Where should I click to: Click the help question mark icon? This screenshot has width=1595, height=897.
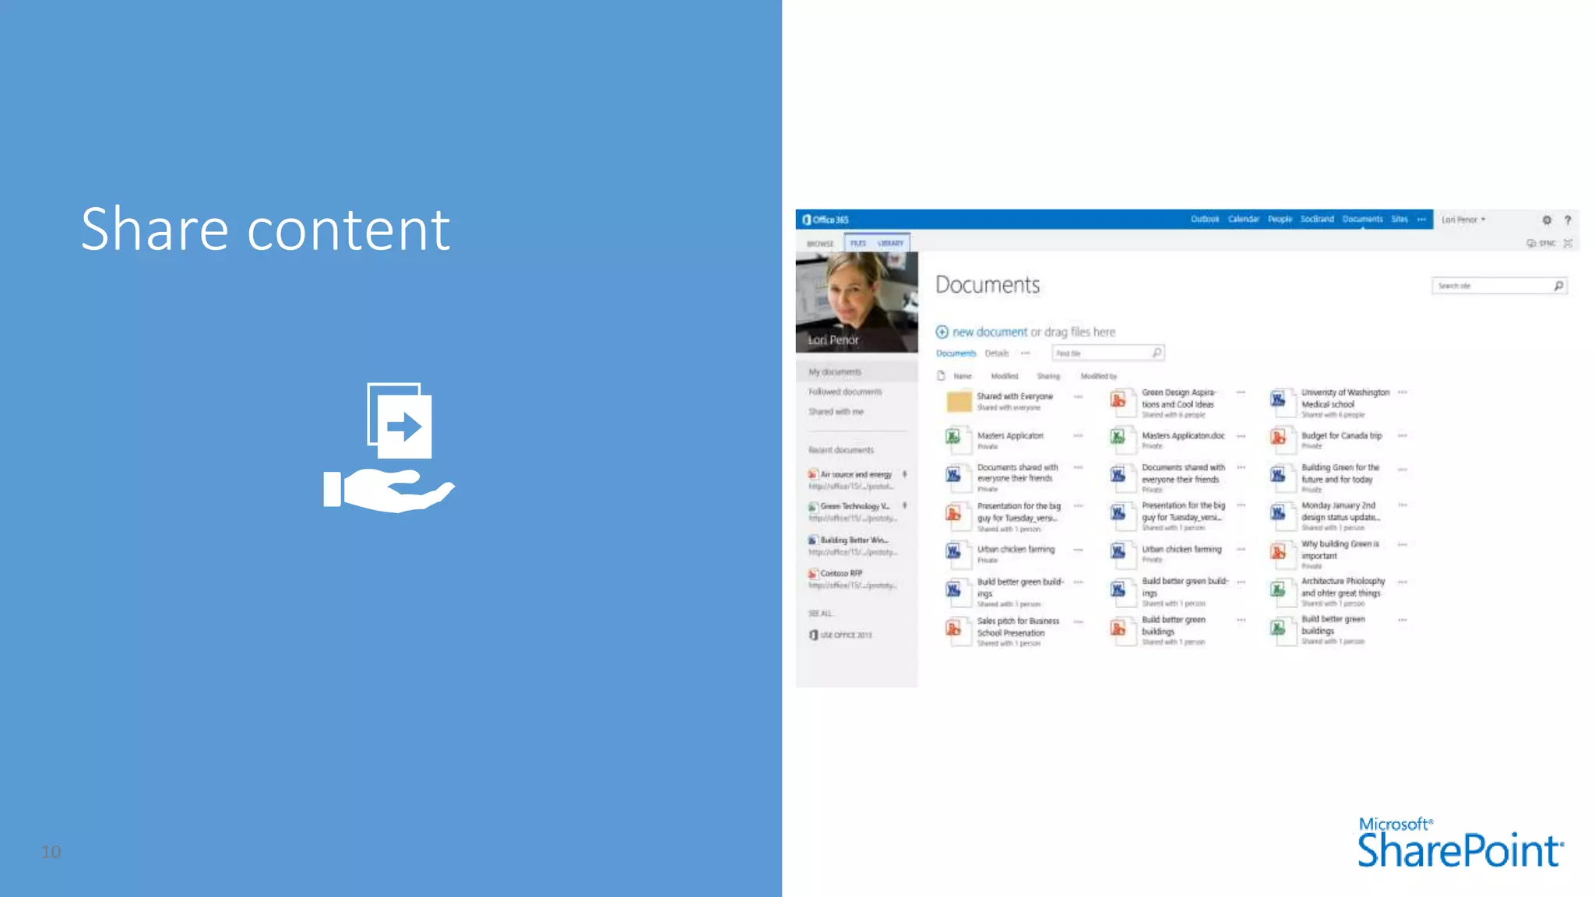[1568, 220]
